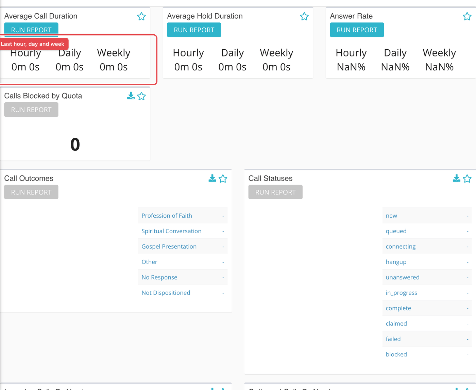Open the Not Dispositioned outcome
The width and height of the screenshot is (476, 390).
point(183,293)
